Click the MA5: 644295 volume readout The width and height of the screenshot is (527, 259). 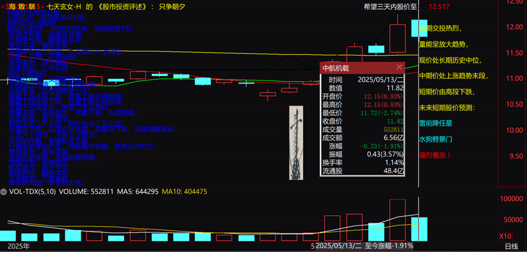(138, 192)
